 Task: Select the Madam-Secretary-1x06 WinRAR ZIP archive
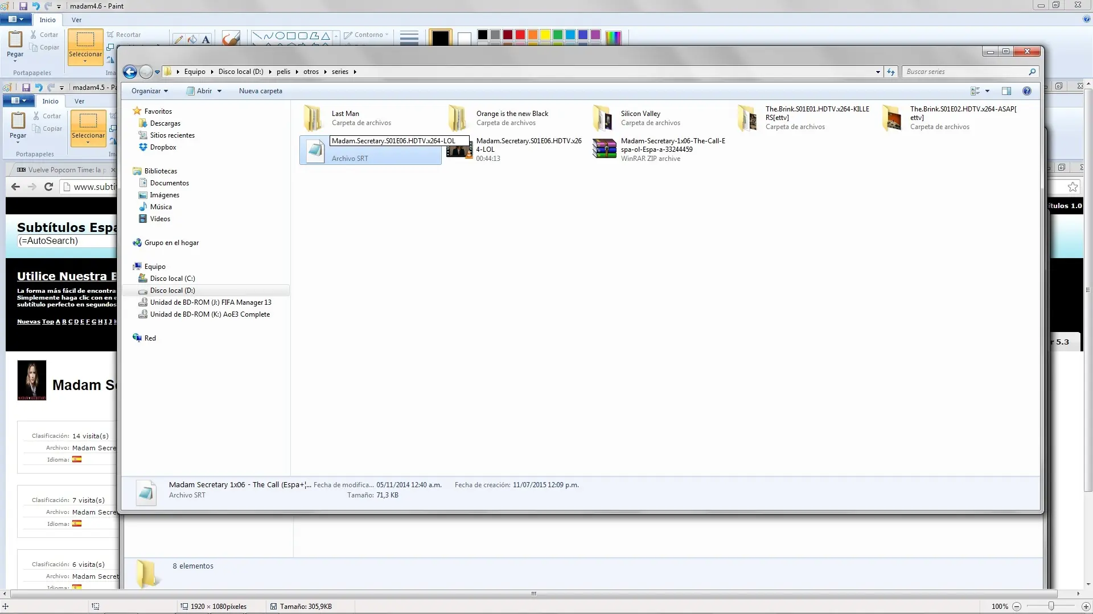659,150
